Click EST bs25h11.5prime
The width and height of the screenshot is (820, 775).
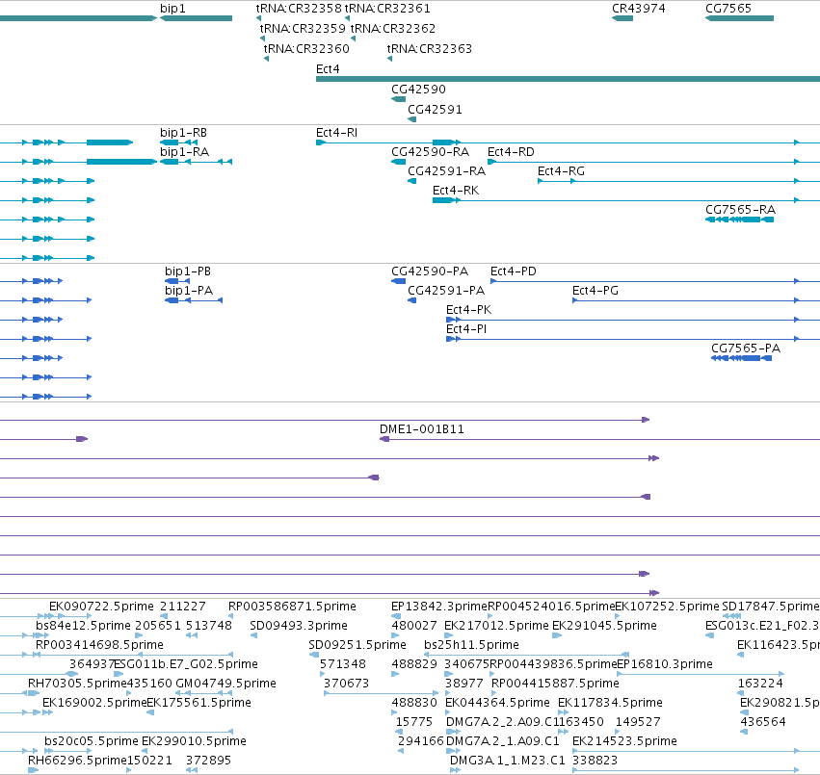tap(472, 645)
